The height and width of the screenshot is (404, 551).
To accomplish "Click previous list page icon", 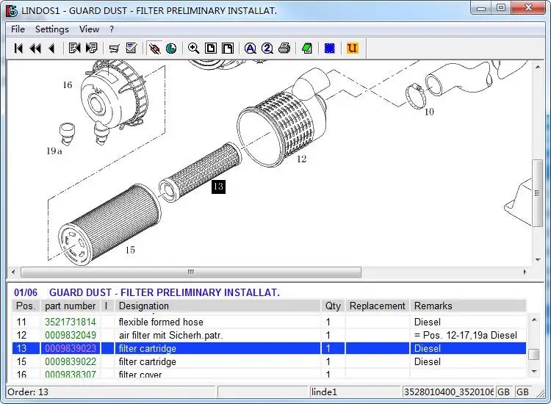I will 74,48.
